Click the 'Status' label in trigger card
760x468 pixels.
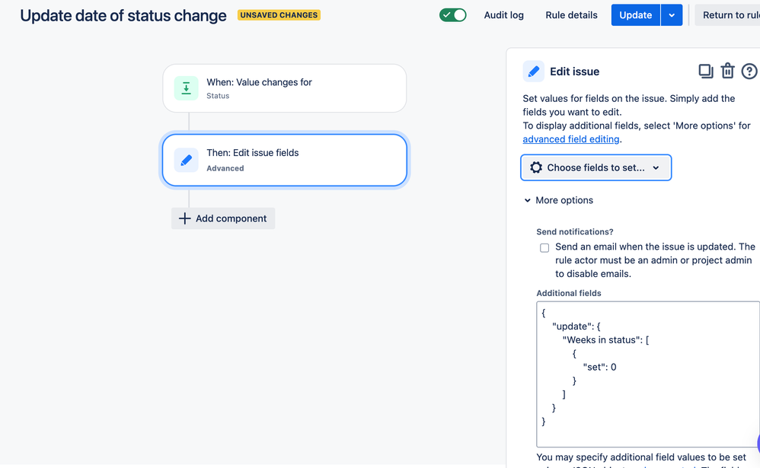point(218,96)
